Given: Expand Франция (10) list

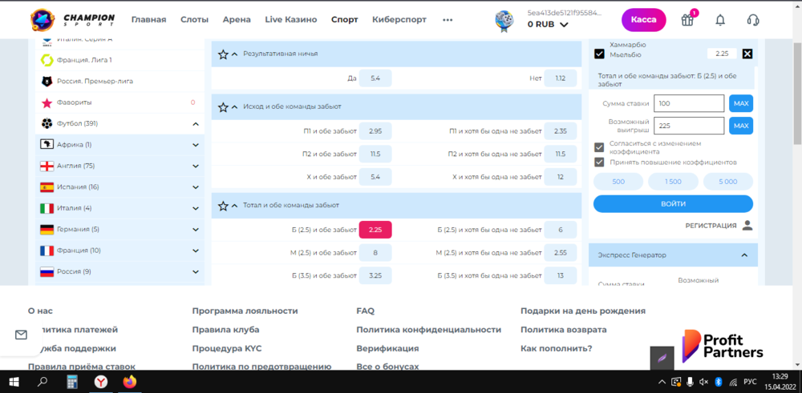Looking at the screenshot, I should [x=196, y=251].
